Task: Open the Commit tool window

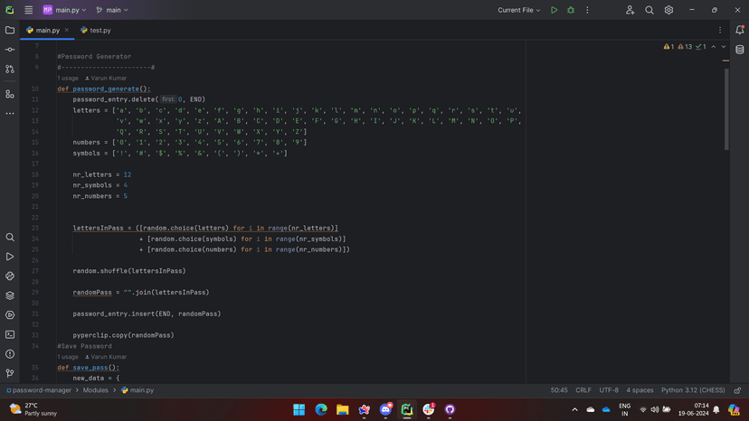Action: click(10, 50)
